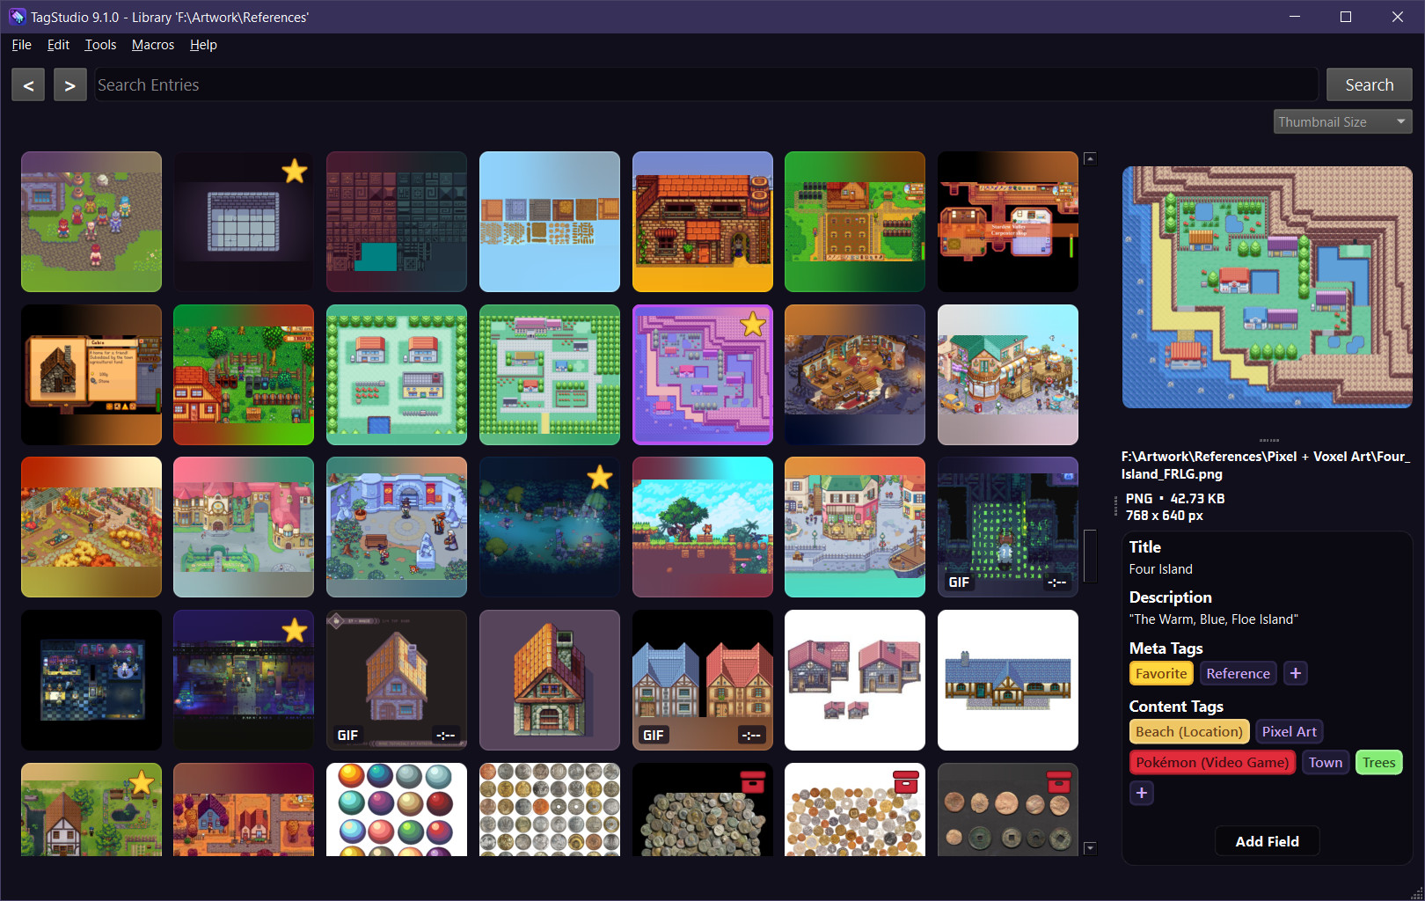1425x901 pixels.
Task: Click the GIF badge on the green dungeon thumbnail
Action: pyautogui.click(x=957, y=582)
